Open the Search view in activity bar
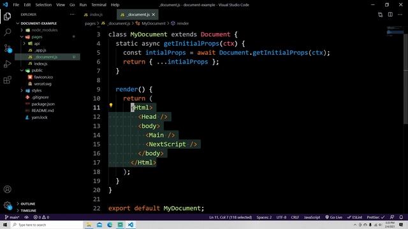The height and width of the screenshot is (229, 408). tap(7, 32)
